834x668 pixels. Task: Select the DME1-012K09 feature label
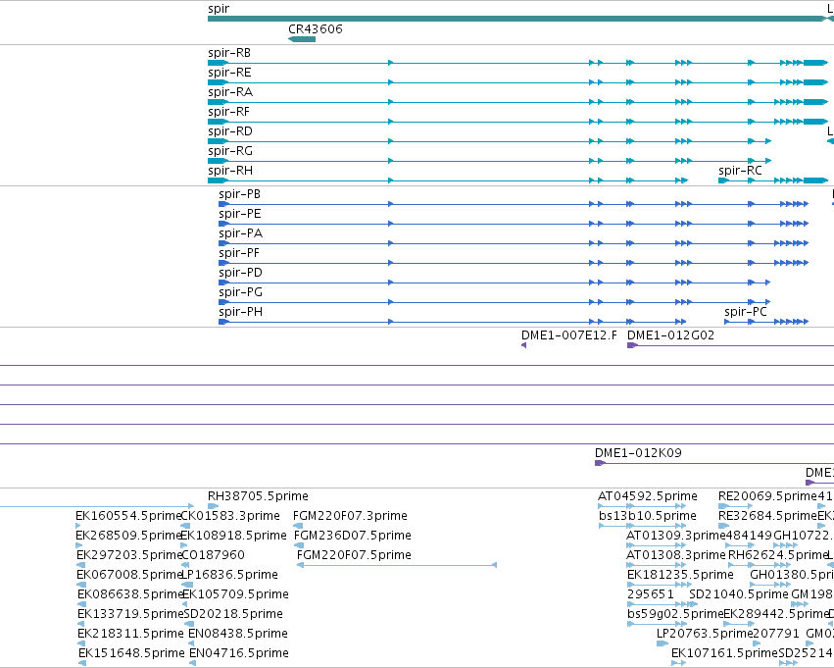click(x=638, y=453)
